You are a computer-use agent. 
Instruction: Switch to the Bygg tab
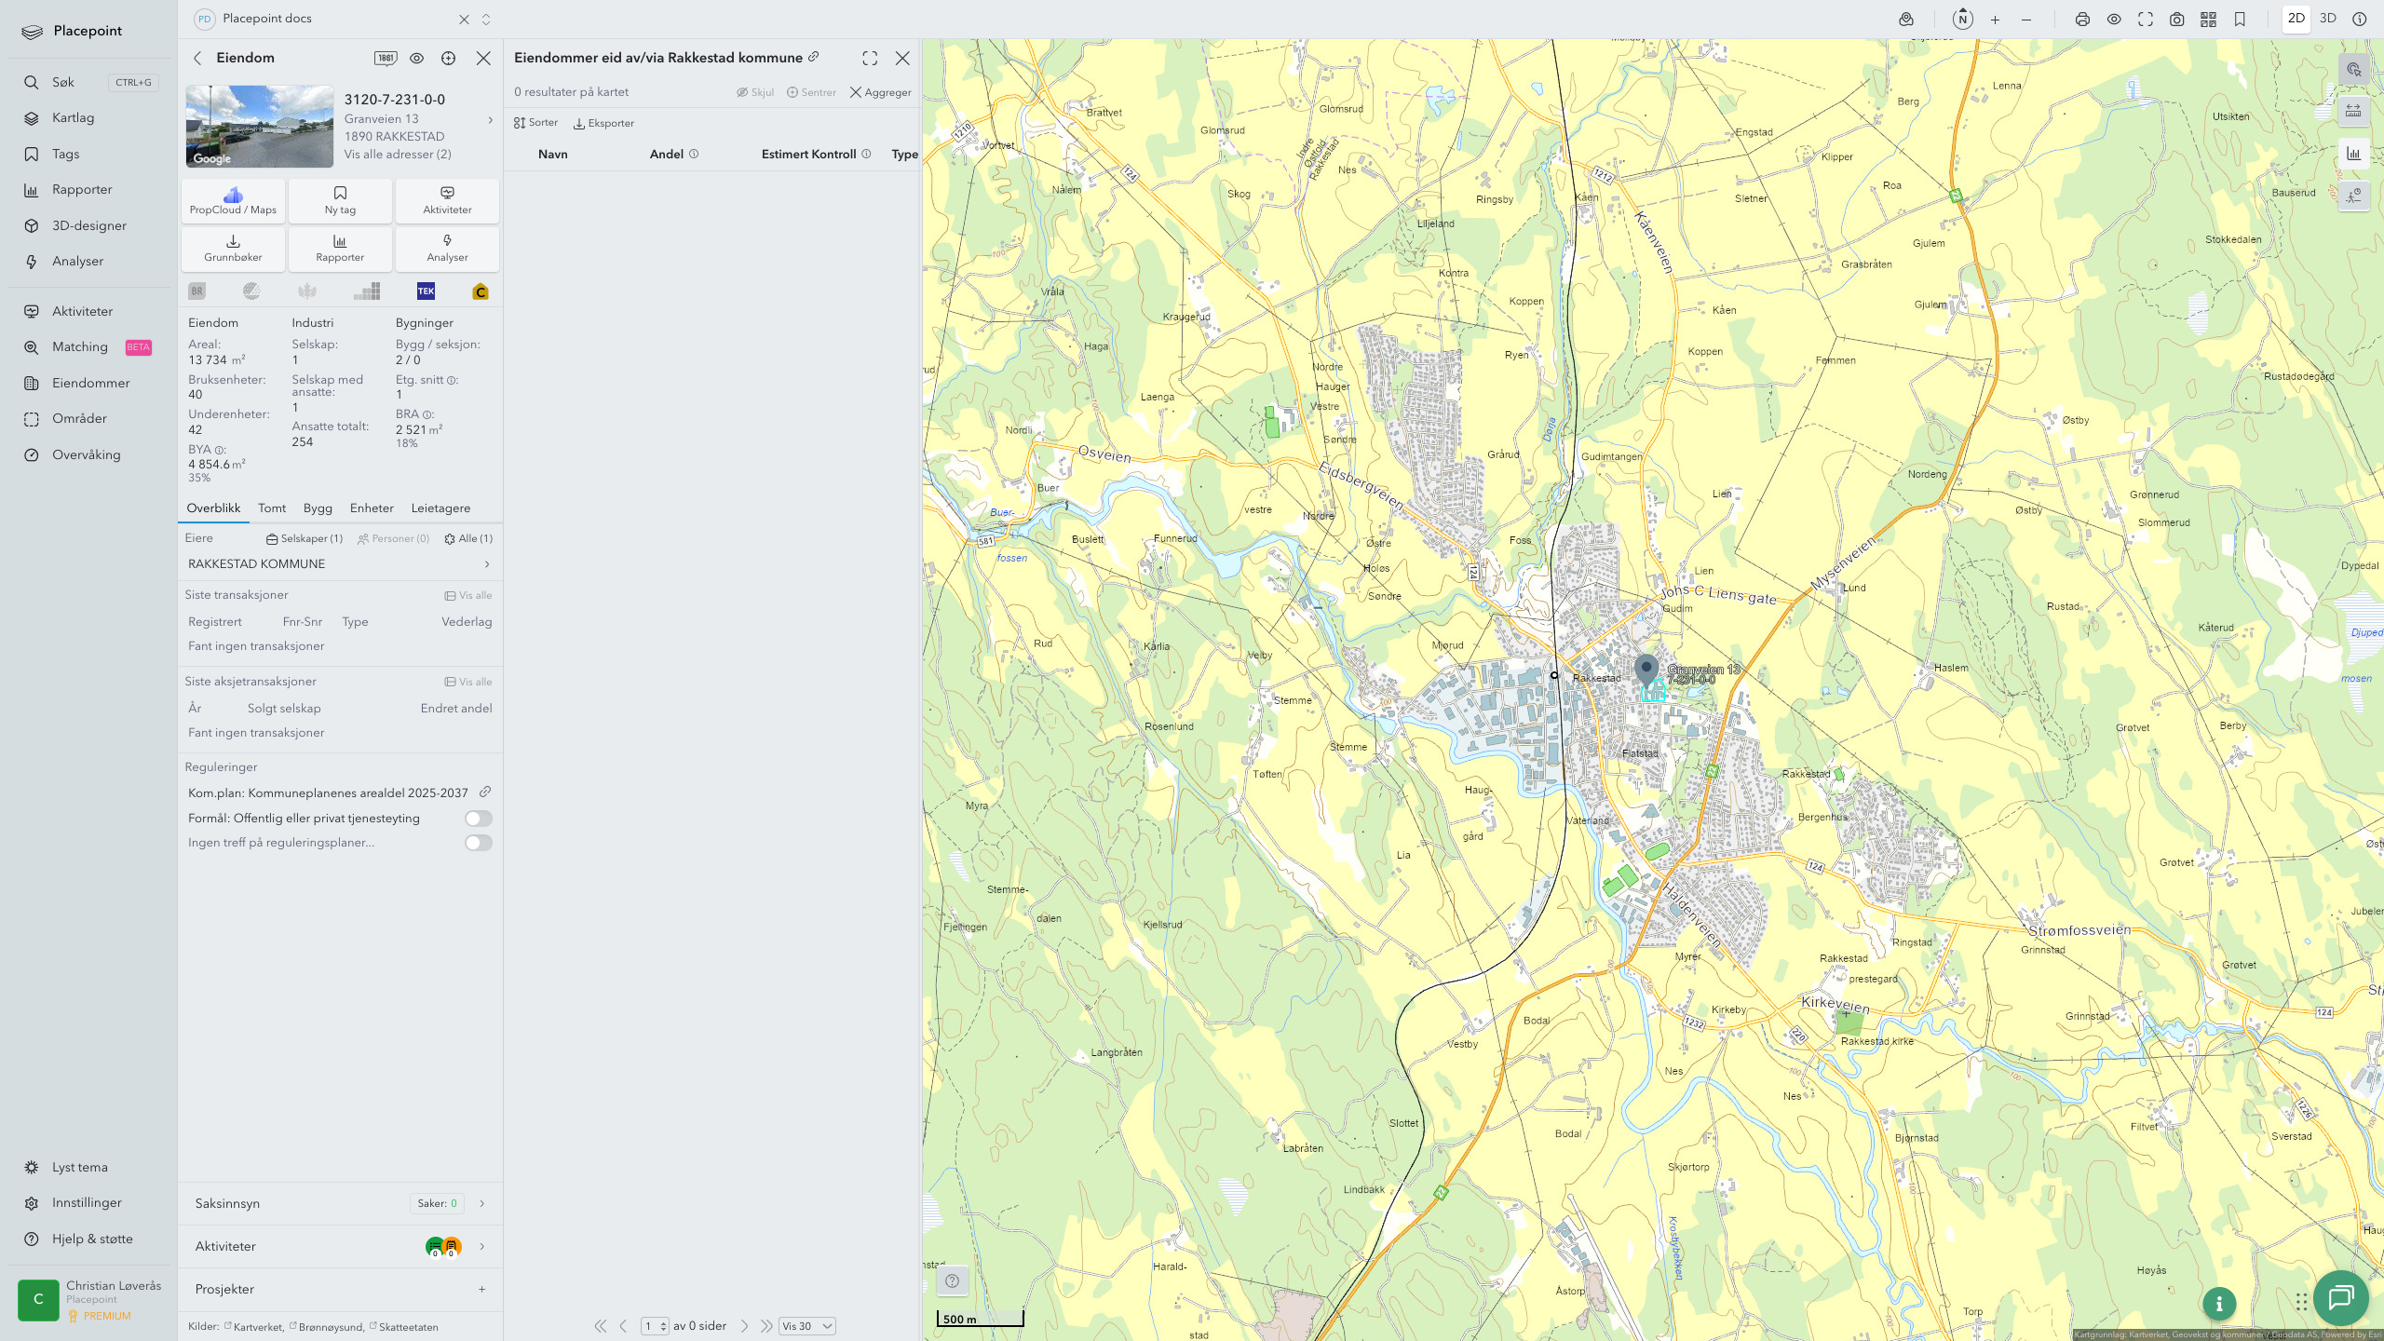coord(318,508)
